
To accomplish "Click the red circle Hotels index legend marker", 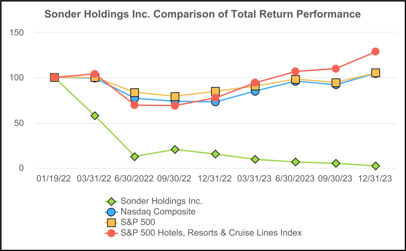I will [112, 233].
